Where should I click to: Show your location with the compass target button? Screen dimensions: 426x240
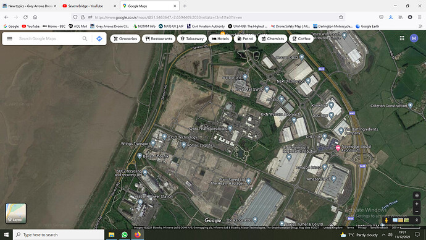(417, 195)
